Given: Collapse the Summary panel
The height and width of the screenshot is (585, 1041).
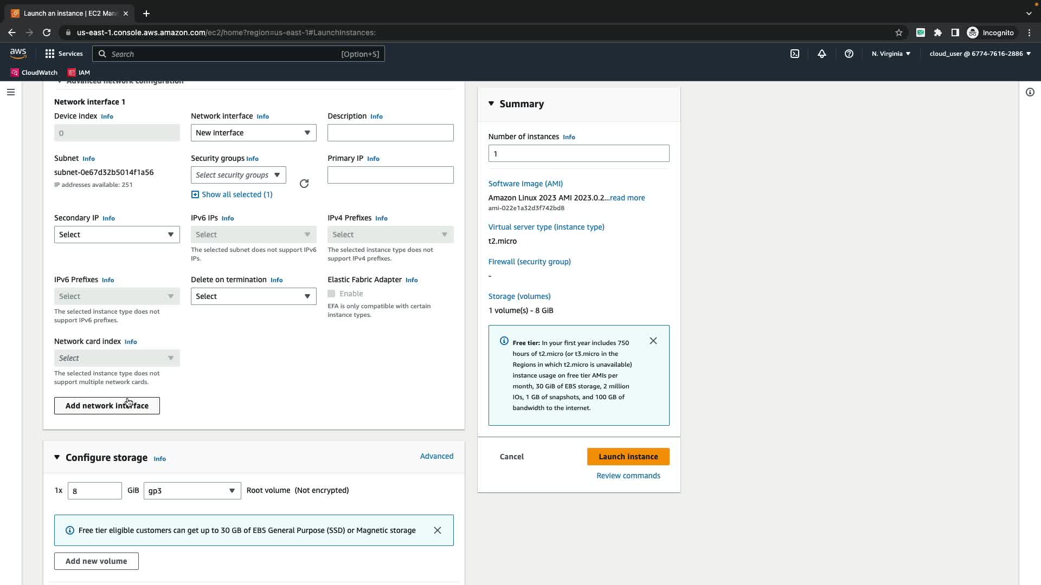Looking at the screenshot, I should (x=491, y=103).
